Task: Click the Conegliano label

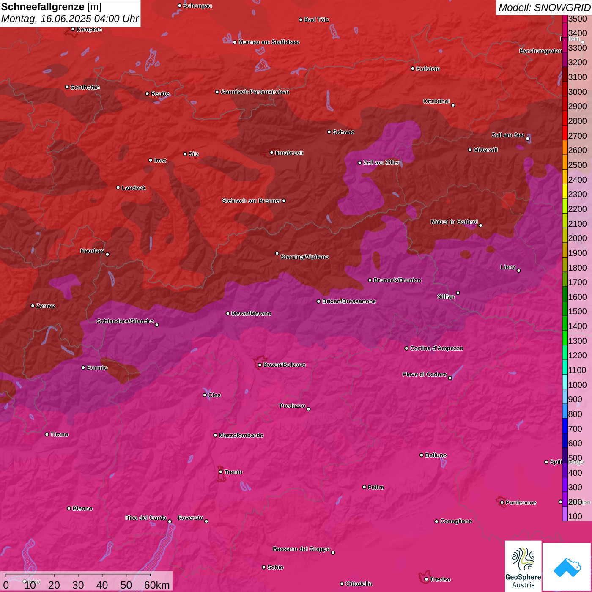Action: tap(456, 521)
